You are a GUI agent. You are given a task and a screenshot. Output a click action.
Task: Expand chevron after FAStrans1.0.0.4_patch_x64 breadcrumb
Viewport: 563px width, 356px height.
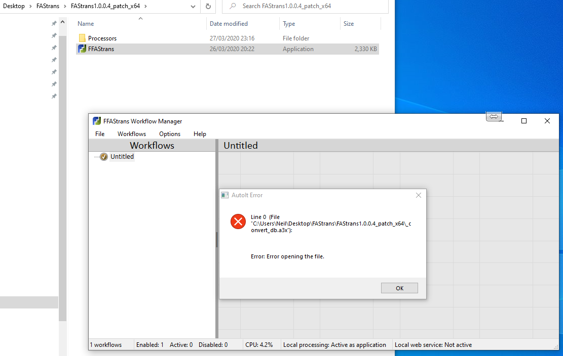coord(145,6)
